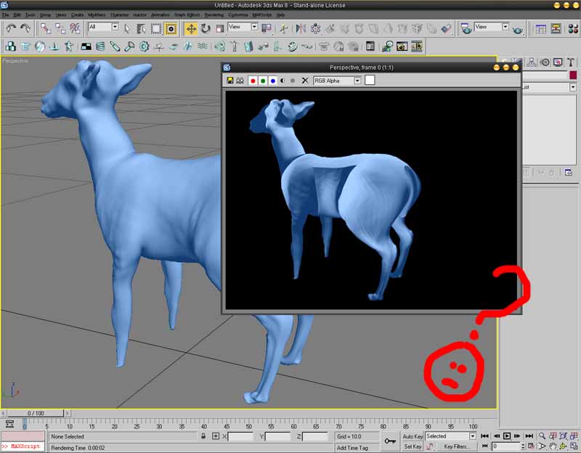
Task: Open the Material Editor spheres icon
Action: pos(573,28)
